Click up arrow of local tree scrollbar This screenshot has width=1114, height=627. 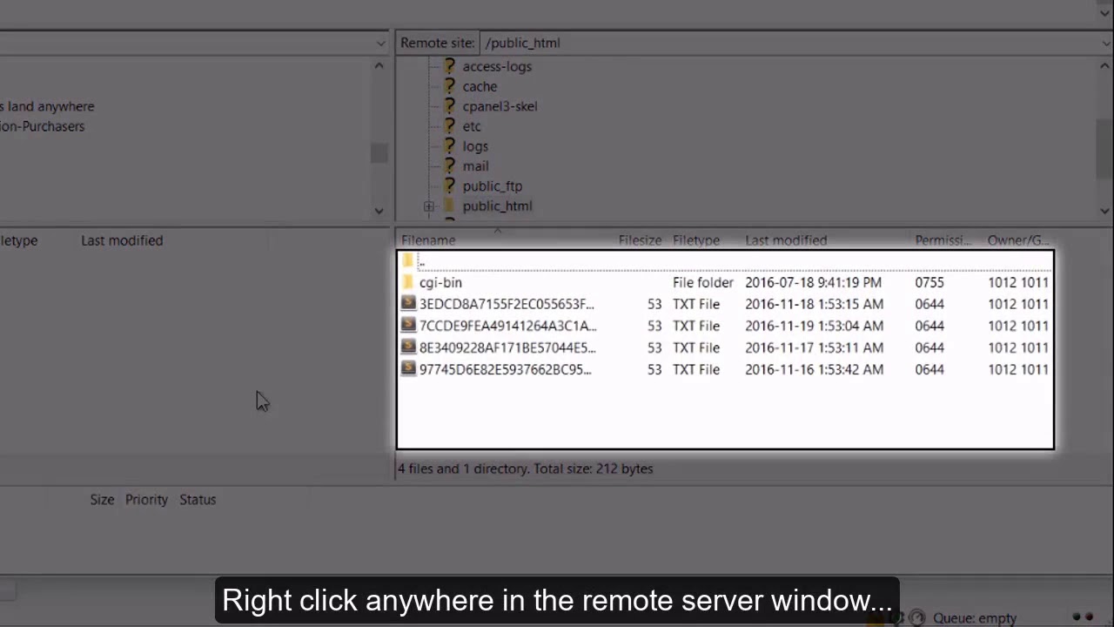coord(379,66)
